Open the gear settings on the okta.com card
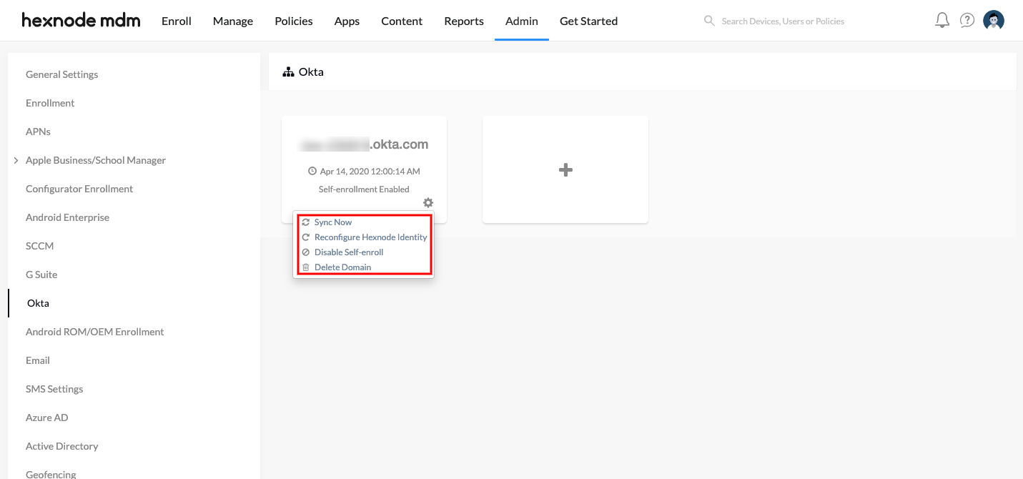 coord(428,203)
